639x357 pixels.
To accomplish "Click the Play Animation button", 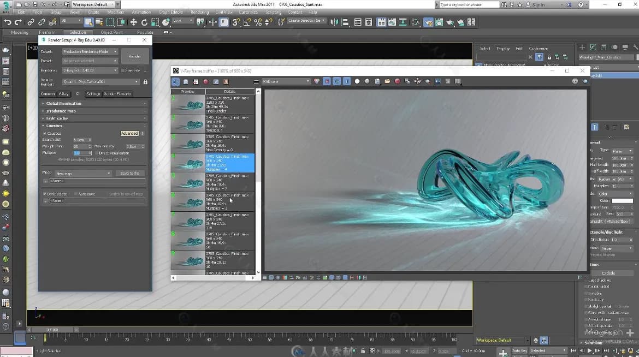I will tap(590, 351).
